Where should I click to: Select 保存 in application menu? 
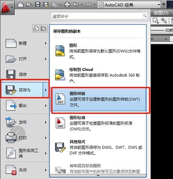tap(24, 74)
